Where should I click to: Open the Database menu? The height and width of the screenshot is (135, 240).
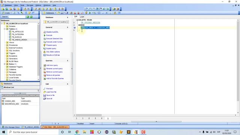click(8, 5)
